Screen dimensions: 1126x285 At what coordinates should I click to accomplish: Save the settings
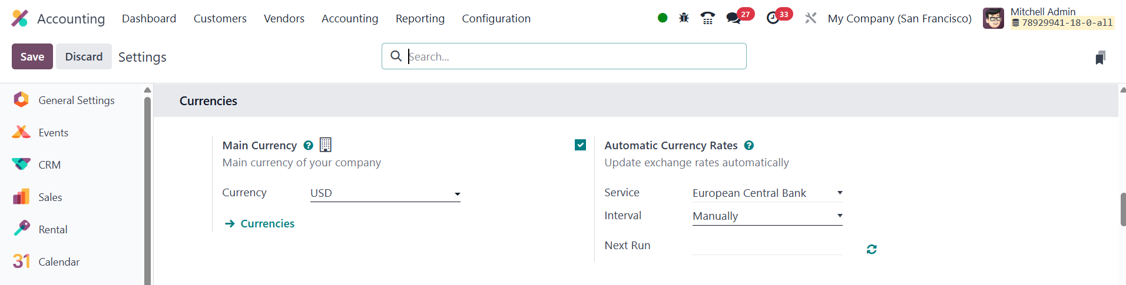pyautogui.click(x=32, y=56)
